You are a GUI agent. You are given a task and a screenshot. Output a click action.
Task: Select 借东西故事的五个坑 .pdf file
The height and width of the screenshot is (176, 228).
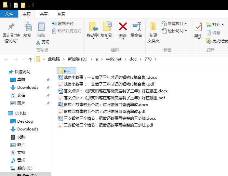102,112
